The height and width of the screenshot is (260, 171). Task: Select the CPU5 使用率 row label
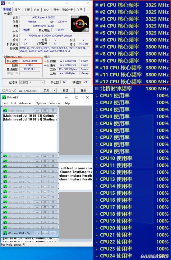pos(115,123)
